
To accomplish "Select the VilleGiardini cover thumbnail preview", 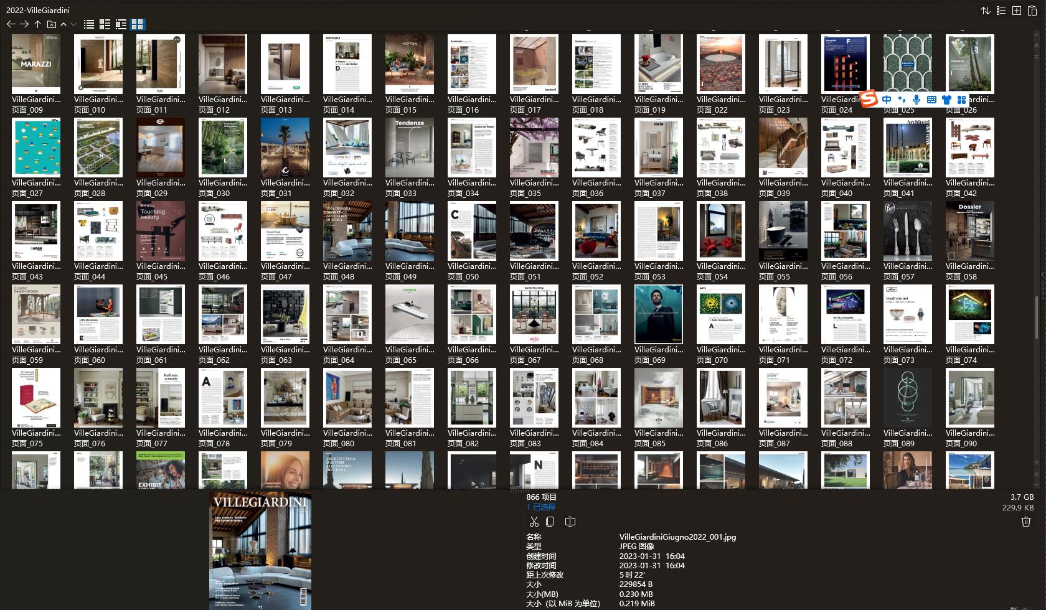I will (x=260, y=550).
